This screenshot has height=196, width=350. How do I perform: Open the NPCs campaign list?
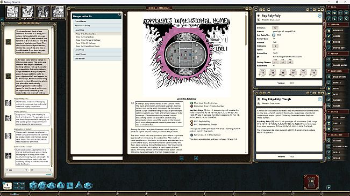coord(337,94)
